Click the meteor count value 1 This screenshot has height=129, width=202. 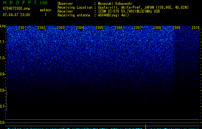pyautogui.click(x=46, y=15)
